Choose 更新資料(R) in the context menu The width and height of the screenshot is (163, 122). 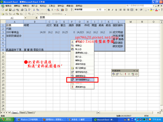(82, 87)
